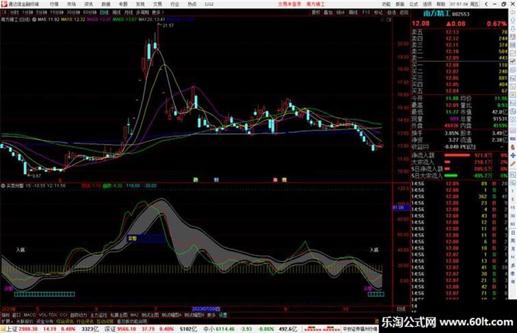Screen dimensions: 517x333
Task: Open the 交易 menu
Action: point(158,4)
